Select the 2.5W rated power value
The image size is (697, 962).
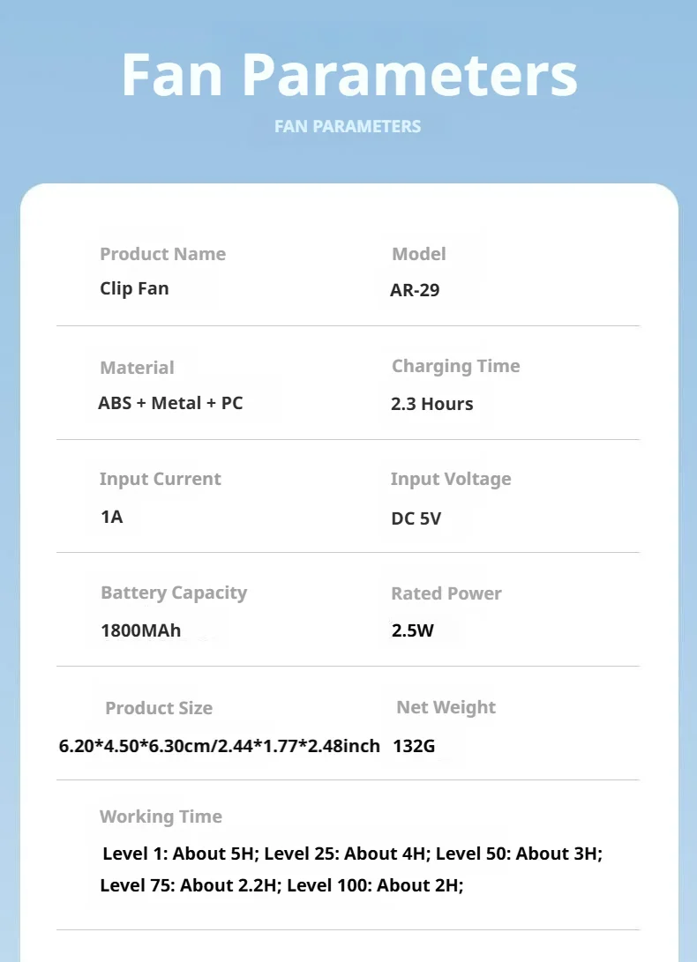(x=413, y=630)
